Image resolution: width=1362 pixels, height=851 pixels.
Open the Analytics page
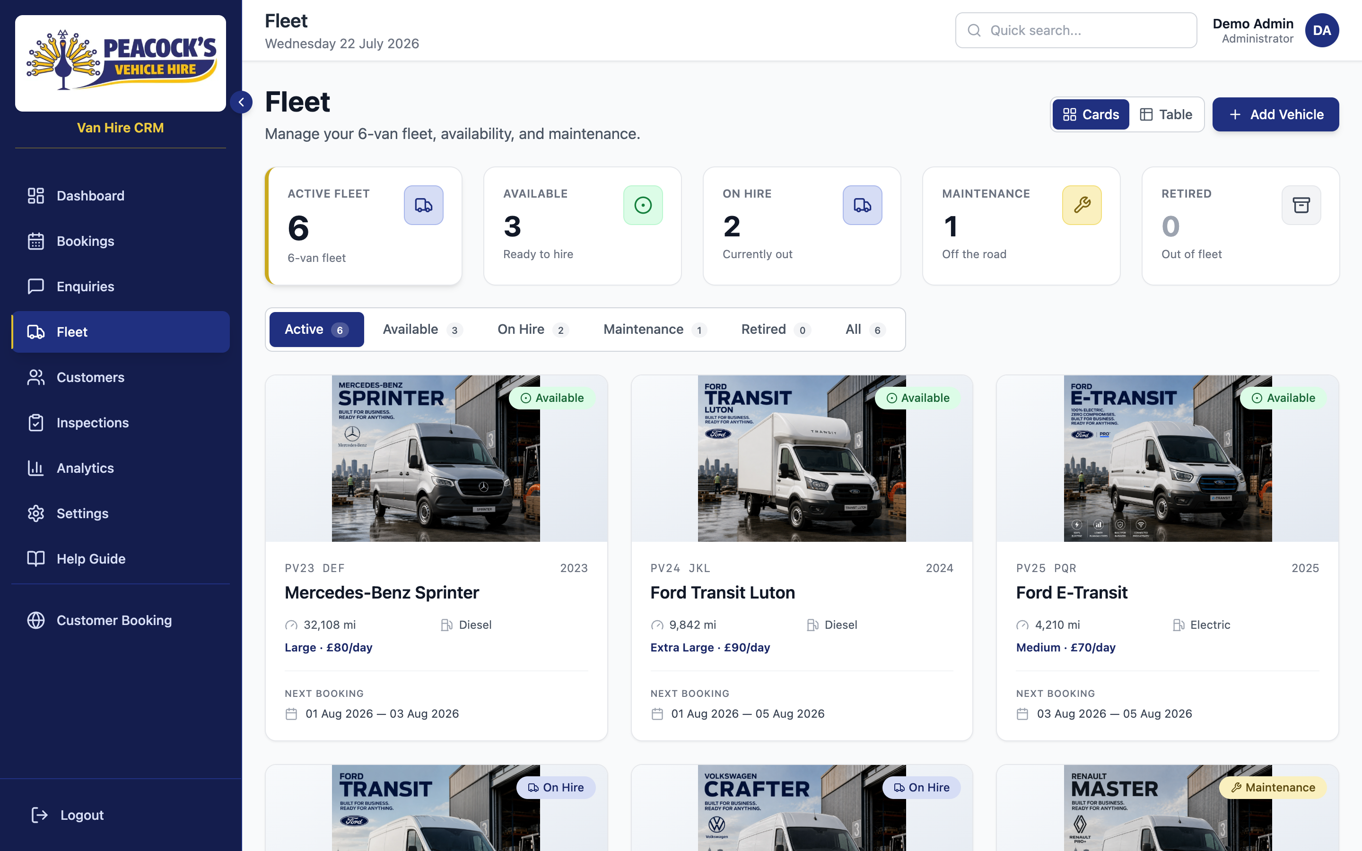tap(121, 468)
